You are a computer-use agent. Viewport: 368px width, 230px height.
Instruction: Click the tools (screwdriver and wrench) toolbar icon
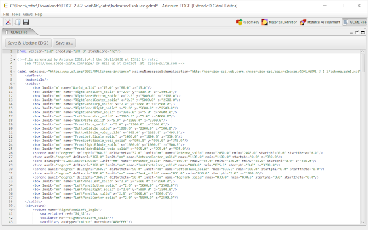8,22
